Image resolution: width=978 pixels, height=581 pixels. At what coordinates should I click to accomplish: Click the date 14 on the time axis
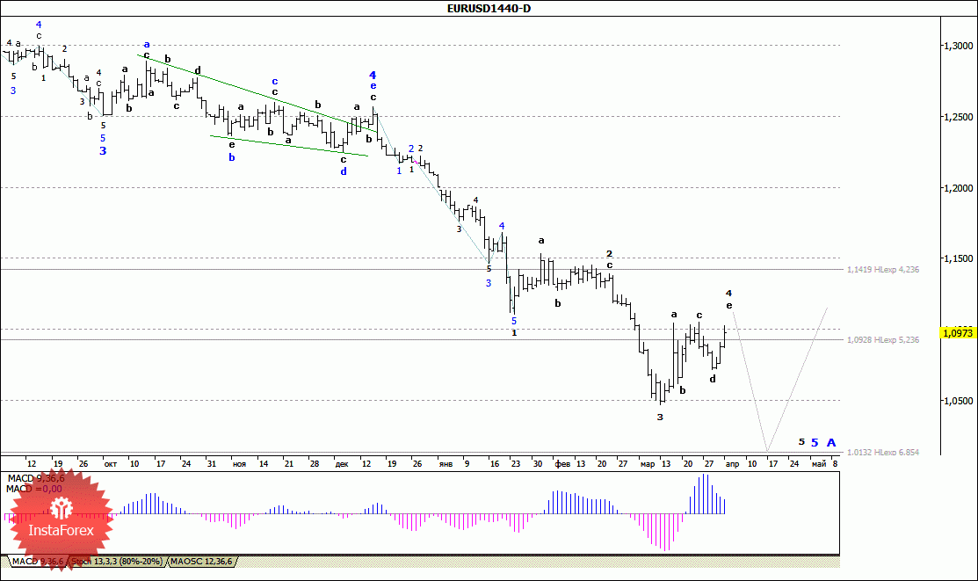pyautogui.click(x=264, y=464)
